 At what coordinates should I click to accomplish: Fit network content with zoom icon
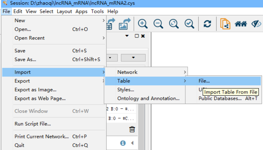[174, 24]
